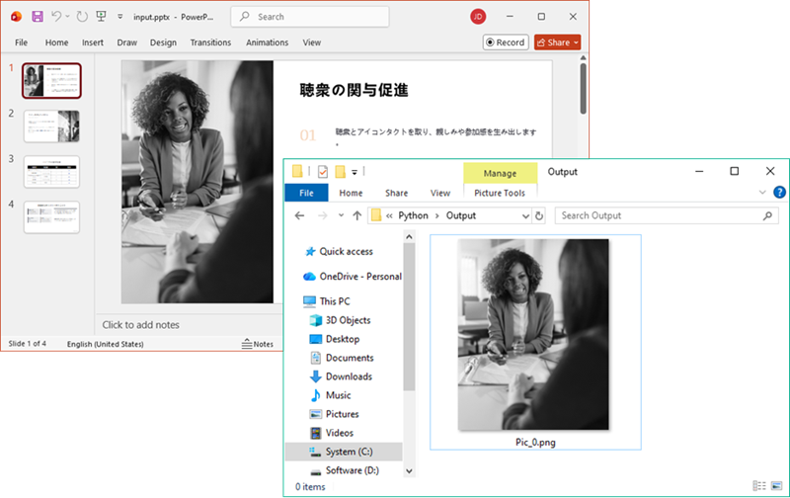Open the Transitions tab

click(x=210, y=42)
